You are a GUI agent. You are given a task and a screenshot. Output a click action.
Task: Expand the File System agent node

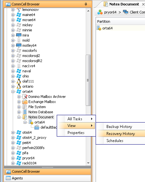point(19,107)
